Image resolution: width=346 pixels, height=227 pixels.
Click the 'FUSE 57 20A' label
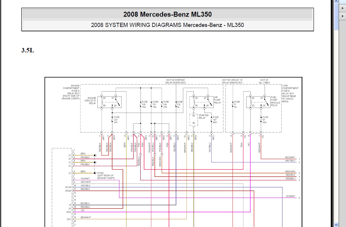[265, 120]
